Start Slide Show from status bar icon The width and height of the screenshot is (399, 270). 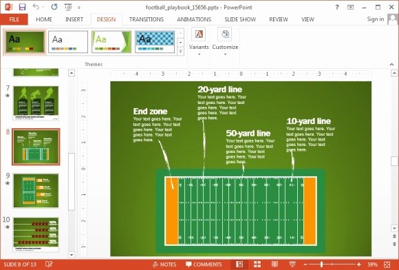[292, 264]
